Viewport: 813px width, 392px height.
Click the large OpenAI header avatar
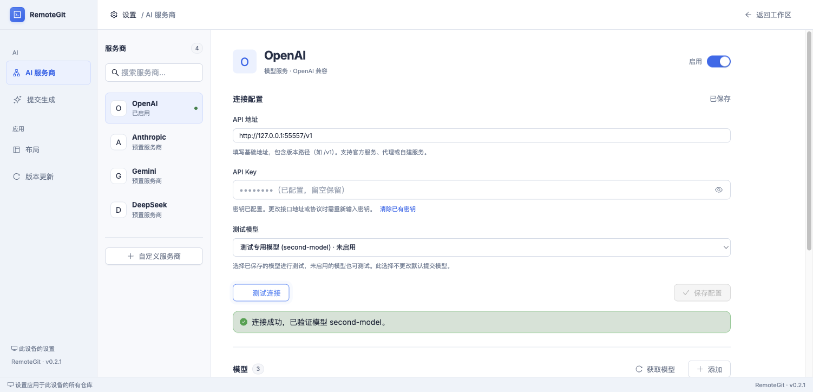(245, 61)
